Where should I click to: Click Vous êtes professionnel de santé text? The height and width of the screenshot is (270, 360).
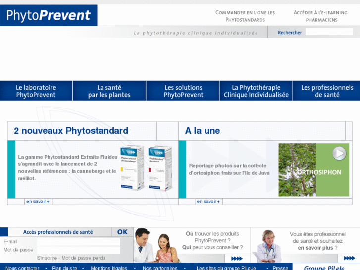coord(317,241)
